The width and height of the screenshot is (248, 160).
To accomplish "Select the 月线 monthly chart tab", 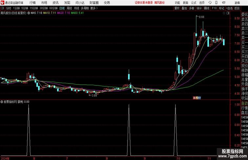I will tap(76, 8).
